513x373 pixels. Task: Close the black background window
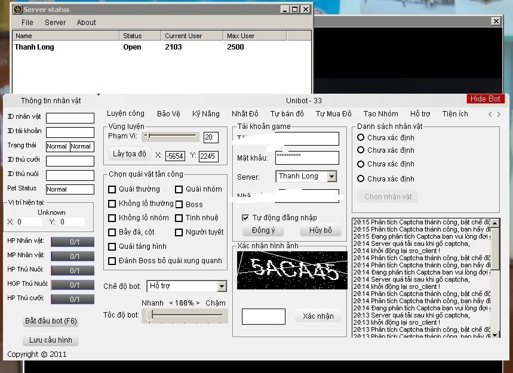pos(496,21)
